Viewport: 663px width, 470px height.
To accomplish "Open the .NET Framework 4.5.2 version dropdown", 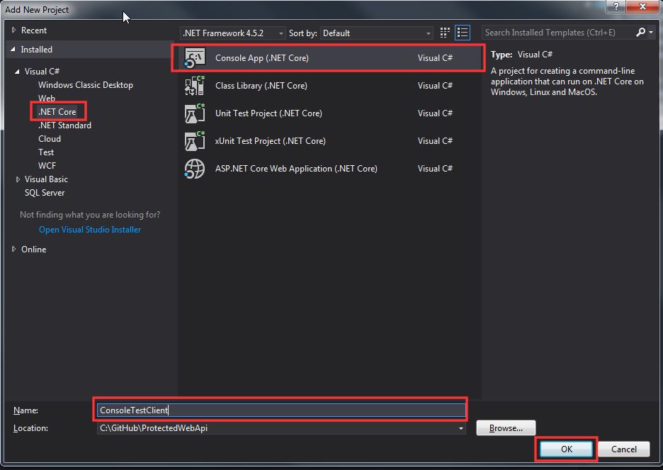I will tap(232, 33).
